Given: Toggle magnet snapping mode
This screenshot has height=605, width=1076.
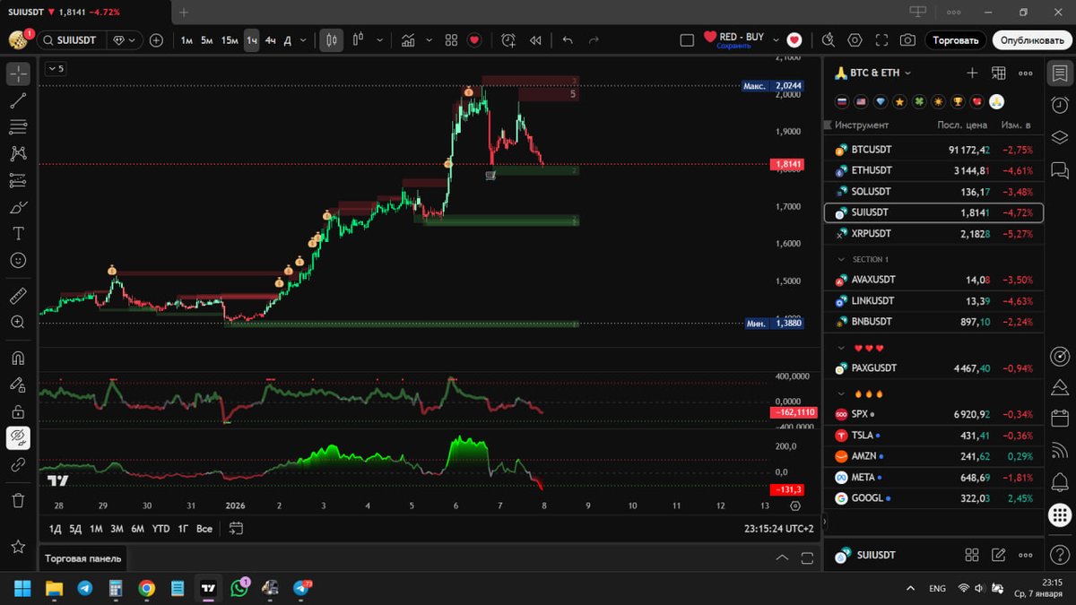Looking at the screenshot, I should point(19,357).
